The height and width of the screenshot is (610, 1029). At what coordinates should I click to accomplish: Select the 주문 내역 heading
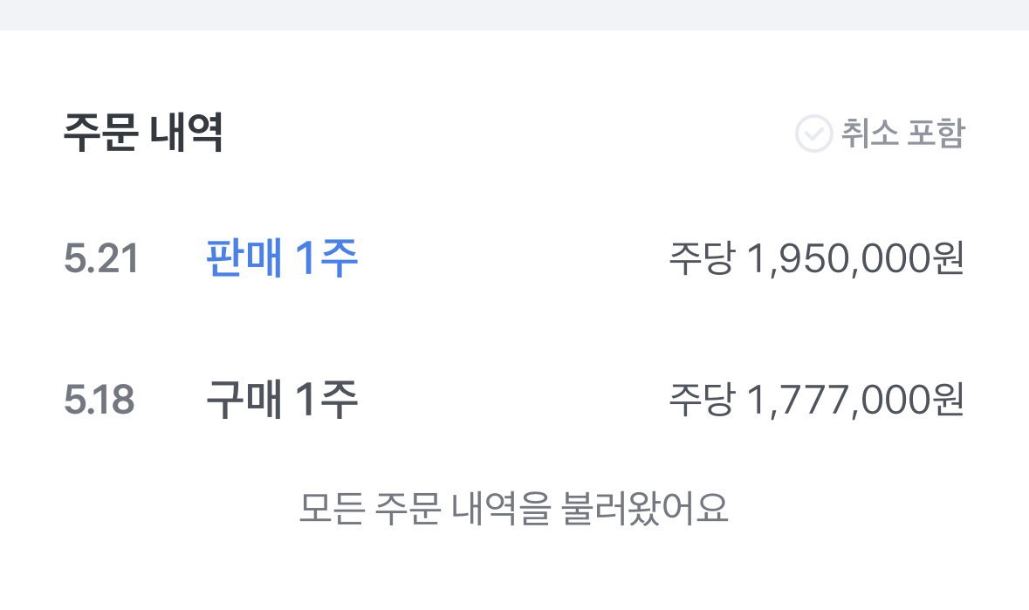tap(143, 133)
